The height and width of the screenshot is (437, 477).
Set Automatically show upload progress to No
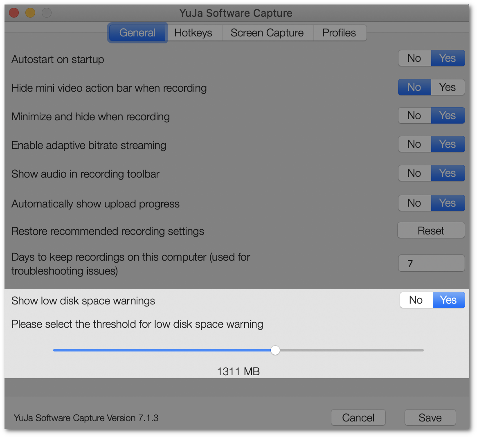414,203
